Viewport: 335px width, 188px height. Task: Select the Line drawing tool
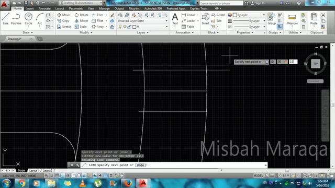pos(6,19)
